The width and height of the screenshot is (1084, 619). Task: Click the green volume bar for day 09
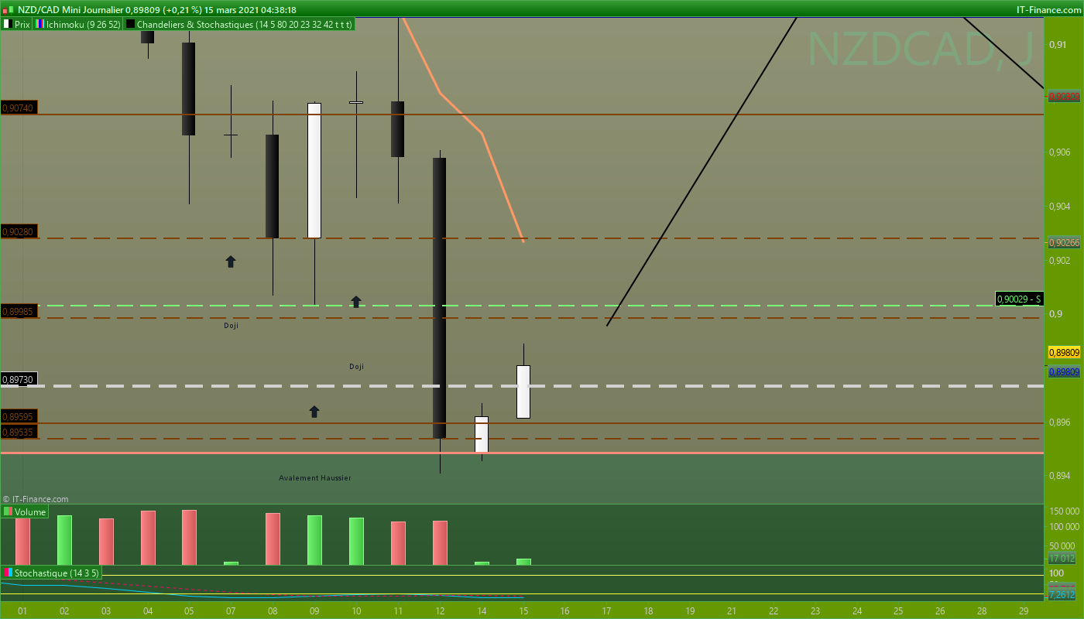(314, 540)
